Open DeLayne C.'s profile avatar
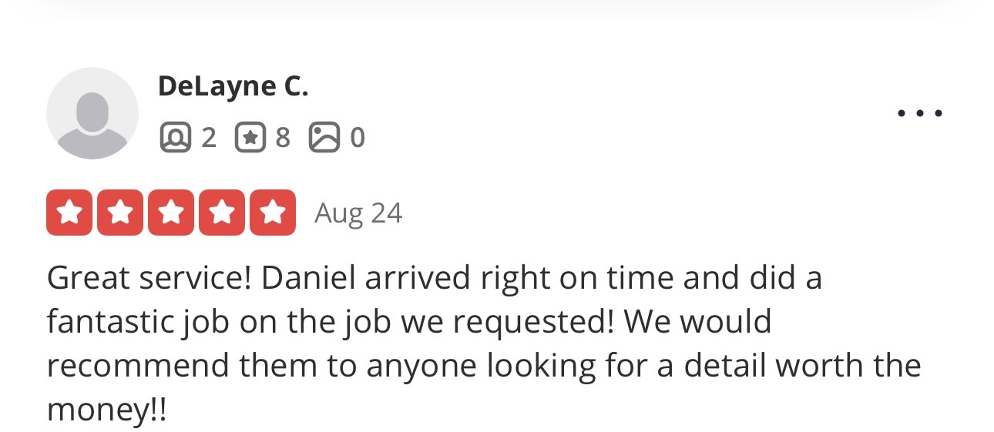The image size is (994, 432). [x=92, y=113]
